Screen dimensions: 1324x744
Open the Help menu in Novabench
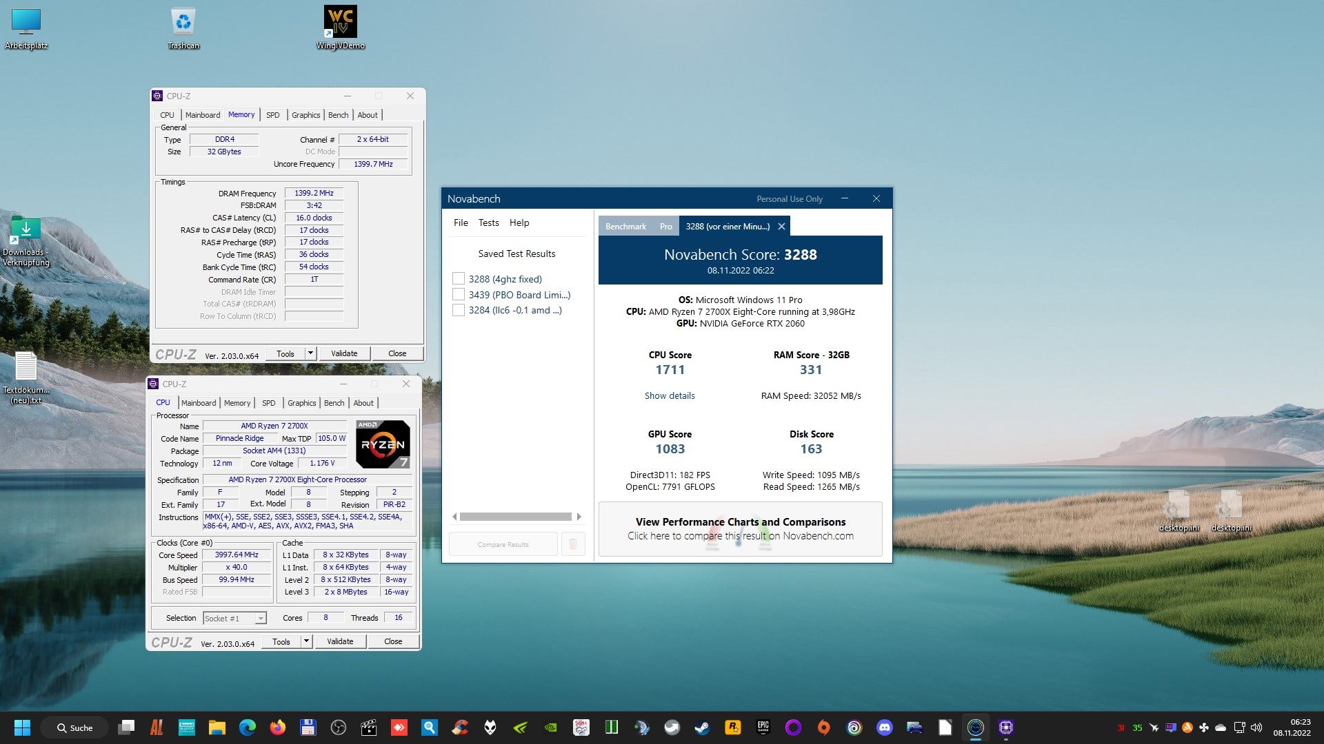pos(519,223)
